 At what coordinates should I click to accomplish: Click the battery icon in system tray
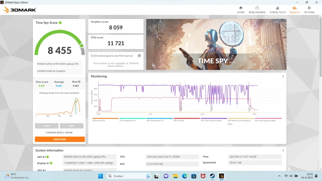pos(296,176)
